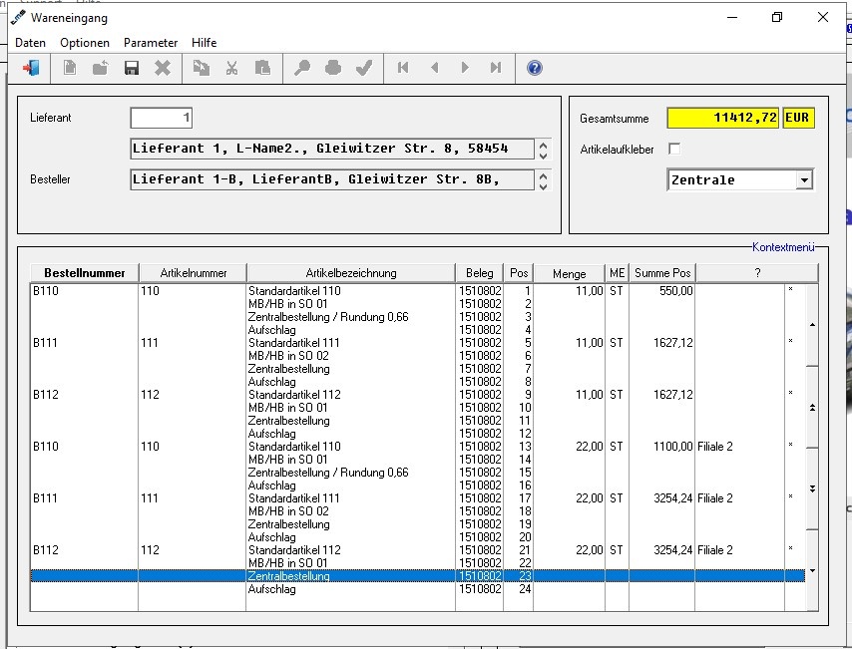Click the checkmark confirm icon
Image resolution: width=852 pixels, height=649 pixels.
coord(364,68)
